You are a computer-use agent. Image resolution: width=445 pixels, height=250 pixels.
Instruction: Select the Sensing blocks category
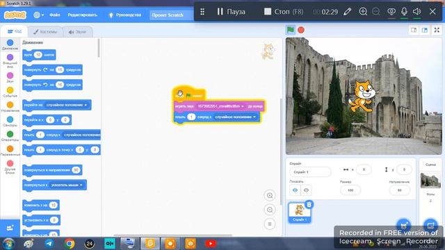click(x=10, y=122)
